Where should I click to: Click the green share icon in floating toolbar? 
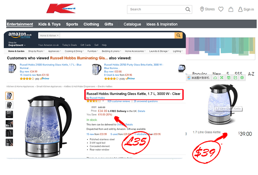235,78
